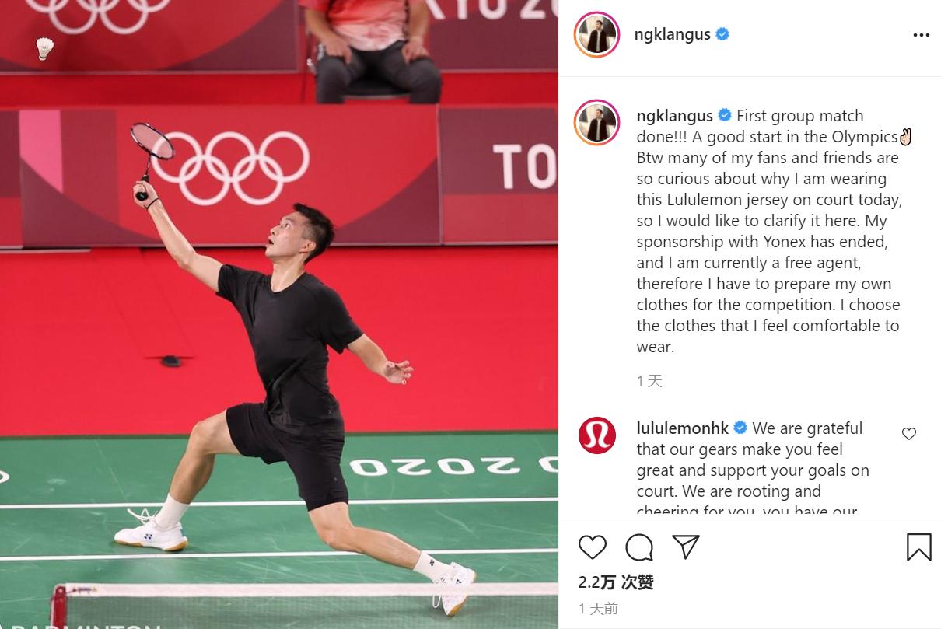Save post with the bookmark icon

pos(918,547)
